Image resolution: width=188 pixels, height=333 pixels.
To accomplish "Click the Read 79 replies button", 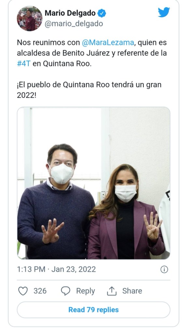I will point(94,310).
